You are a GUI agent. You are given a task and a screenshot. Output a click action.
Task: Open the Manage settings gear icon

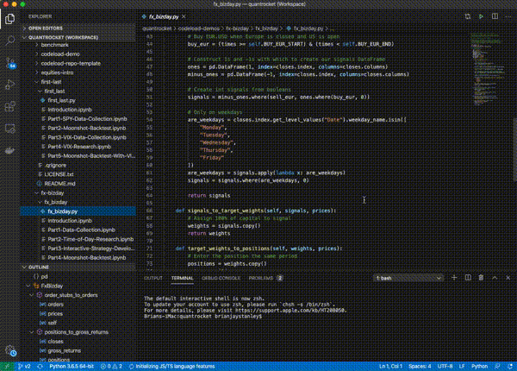(10, 351)
